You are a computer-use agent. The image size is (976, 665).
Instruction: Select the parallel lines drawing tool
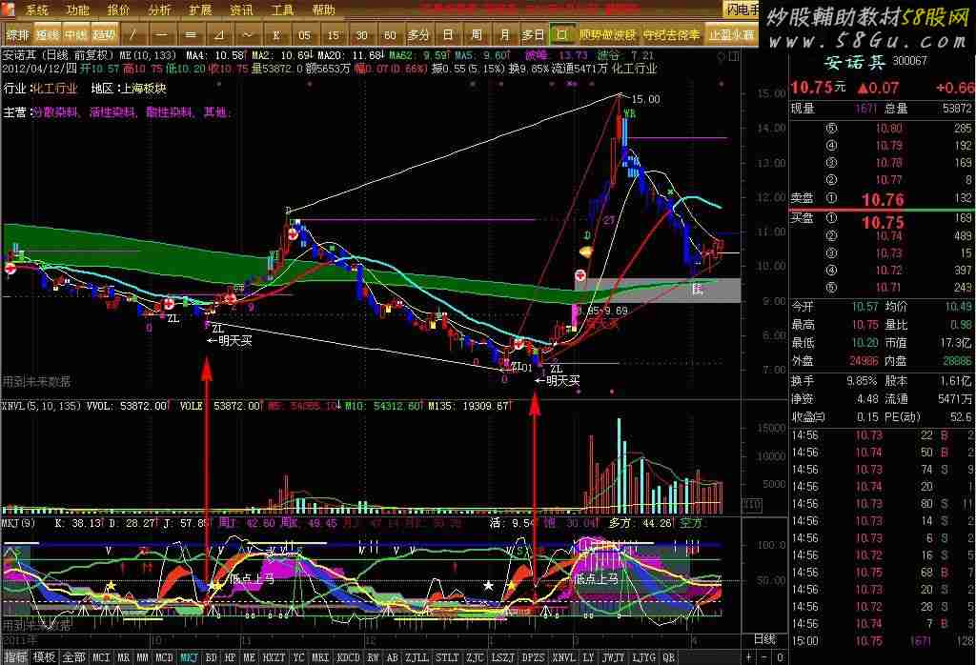click(x=191, y=35)
